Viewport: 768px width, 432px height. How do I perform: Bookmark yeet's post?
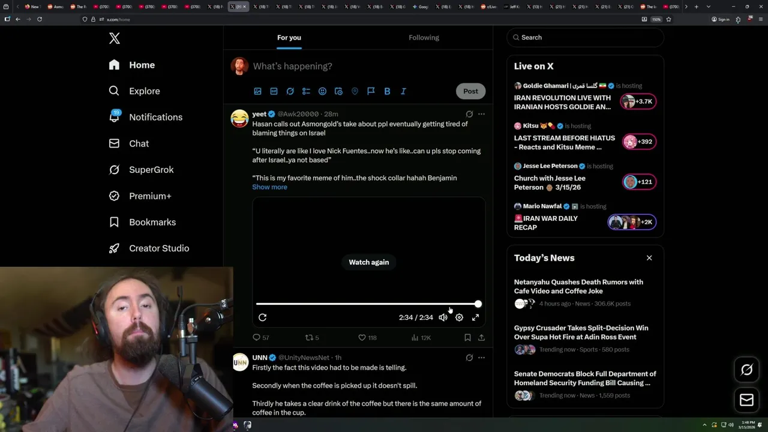point(467,338)
